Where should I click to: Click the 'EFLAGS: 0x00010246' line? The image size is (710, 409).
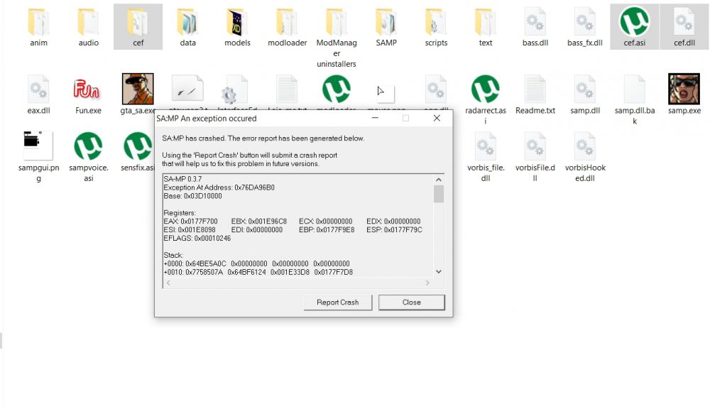click(x=197, y=239)
